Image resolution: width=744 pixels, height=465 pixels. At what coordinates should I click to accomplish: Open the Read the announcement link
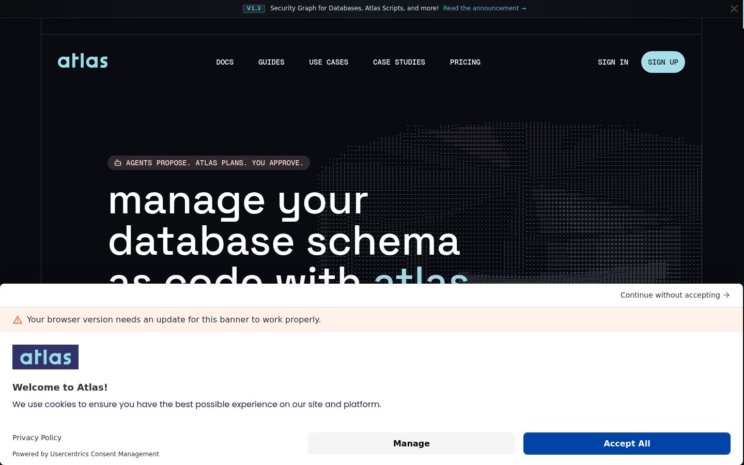[x=485, y=8]
